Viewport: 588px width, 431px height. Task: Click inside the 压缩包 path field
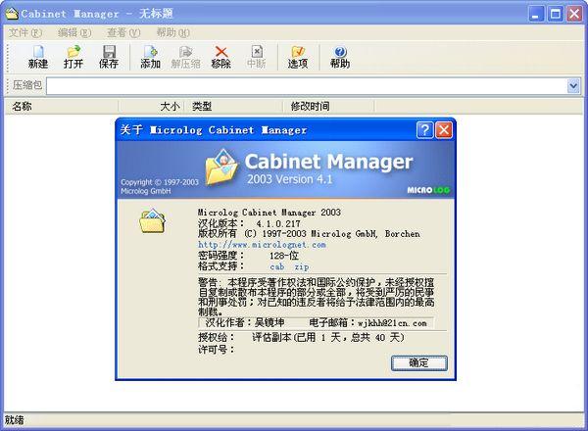pos(307,86)
